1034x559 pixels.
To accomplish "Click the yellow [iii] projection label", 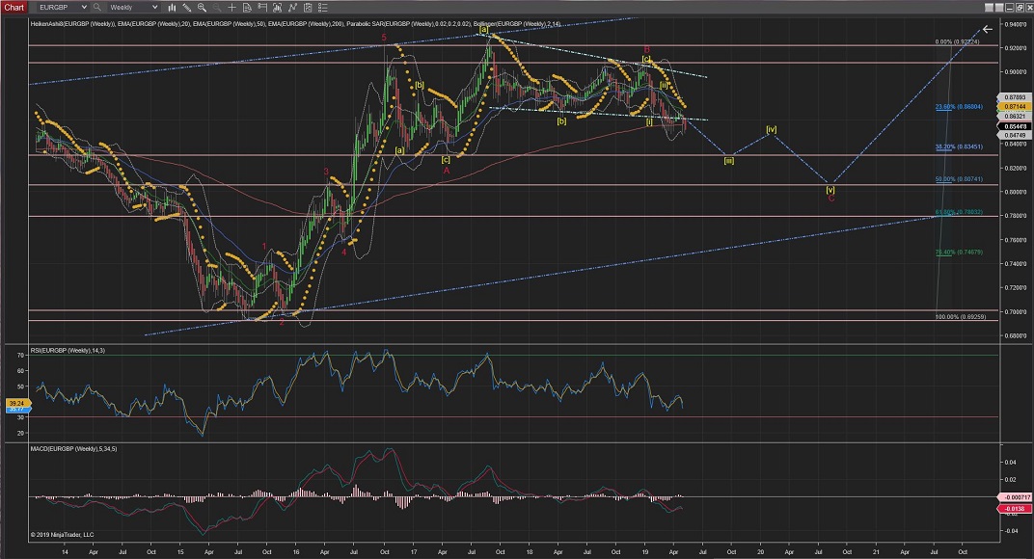I will tap(728, 161).
